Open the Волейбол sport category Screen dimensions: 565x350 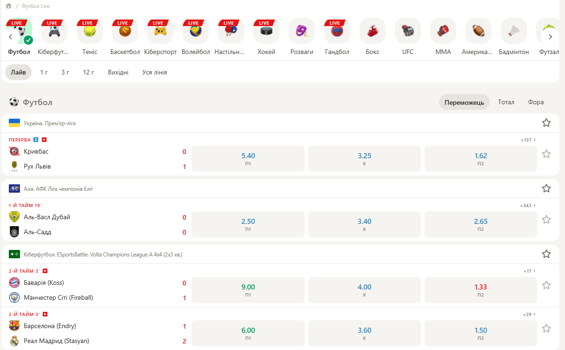(x=196, y=31)
